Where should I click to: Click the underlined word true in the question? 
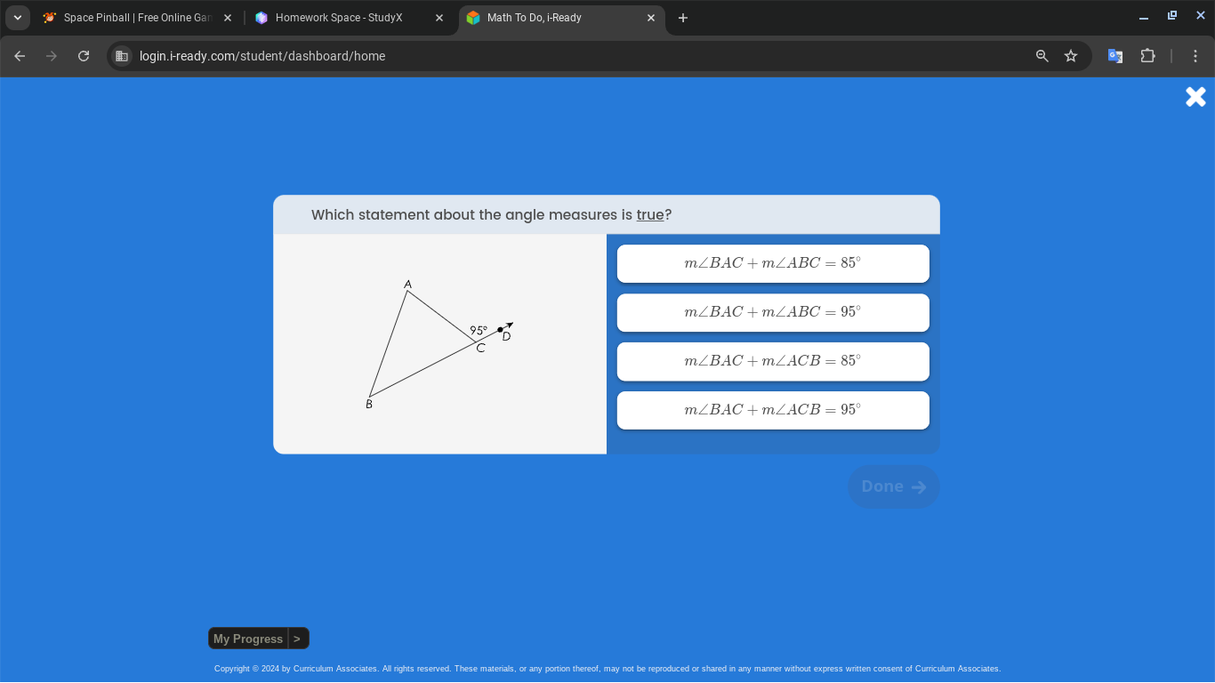(x=650, y=215)
